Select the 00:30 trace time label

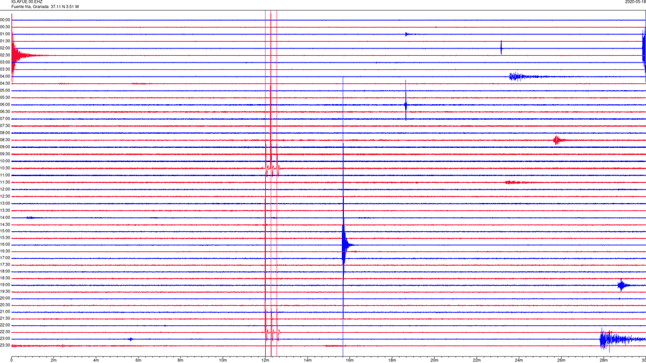5,27
